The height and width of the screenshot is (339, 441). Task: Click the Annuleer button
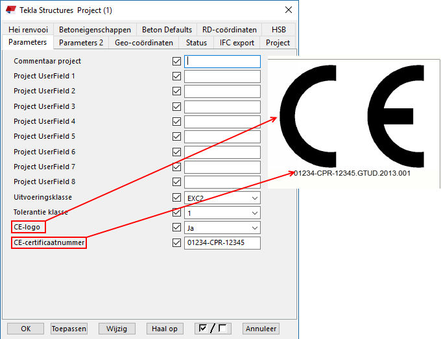[261, 329]
